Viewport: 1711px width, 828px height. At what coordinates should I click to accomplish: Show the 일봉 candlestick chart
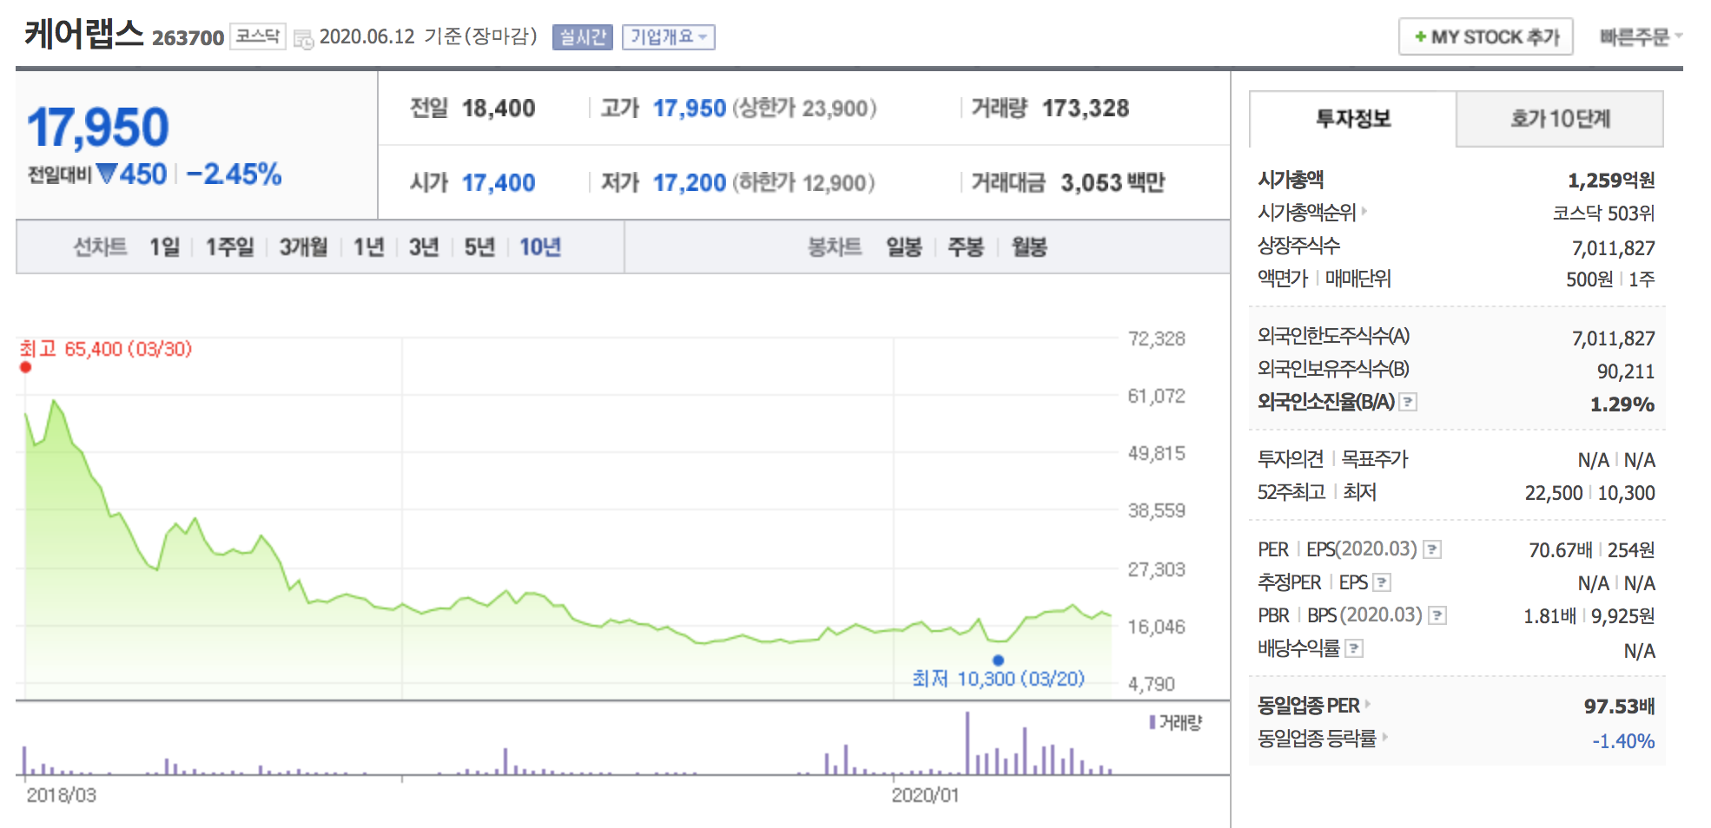[904, 247]
